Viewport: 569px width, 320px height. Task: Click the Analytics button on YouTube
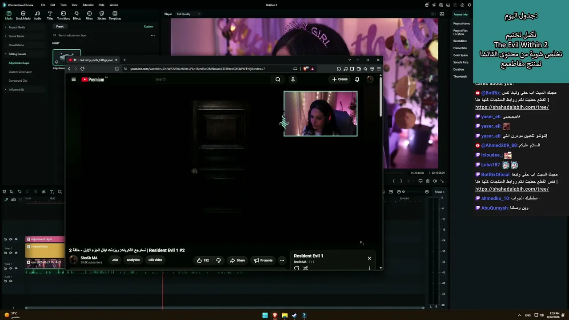[x=133, y=260]
